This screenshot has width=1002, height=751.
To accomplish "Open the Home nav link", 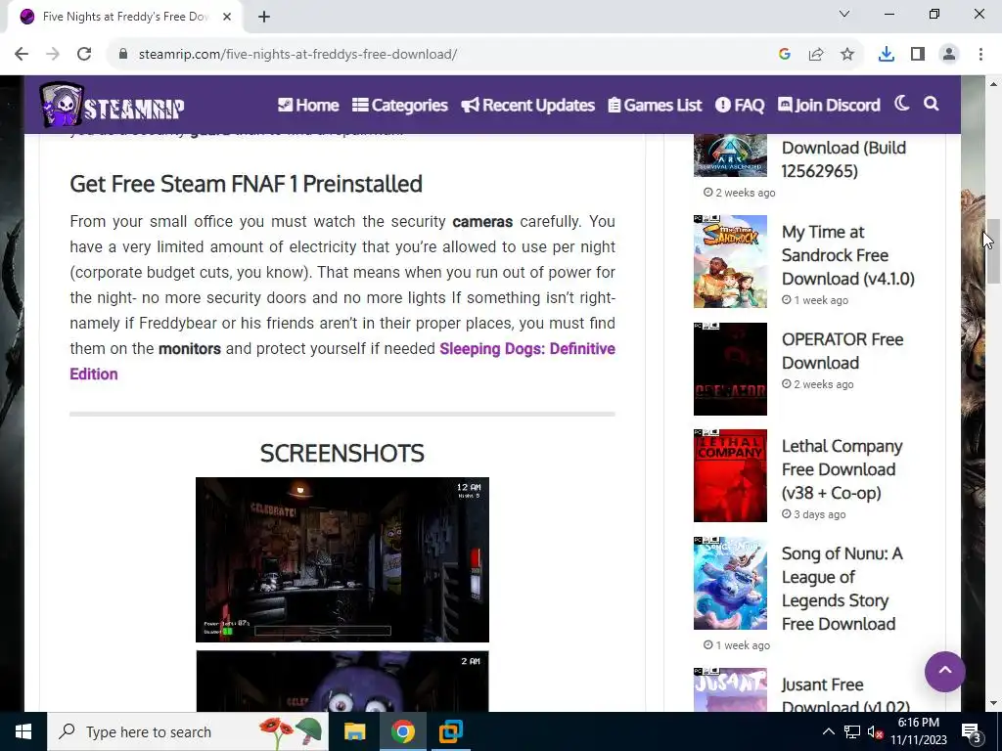I will pos(308,105).
